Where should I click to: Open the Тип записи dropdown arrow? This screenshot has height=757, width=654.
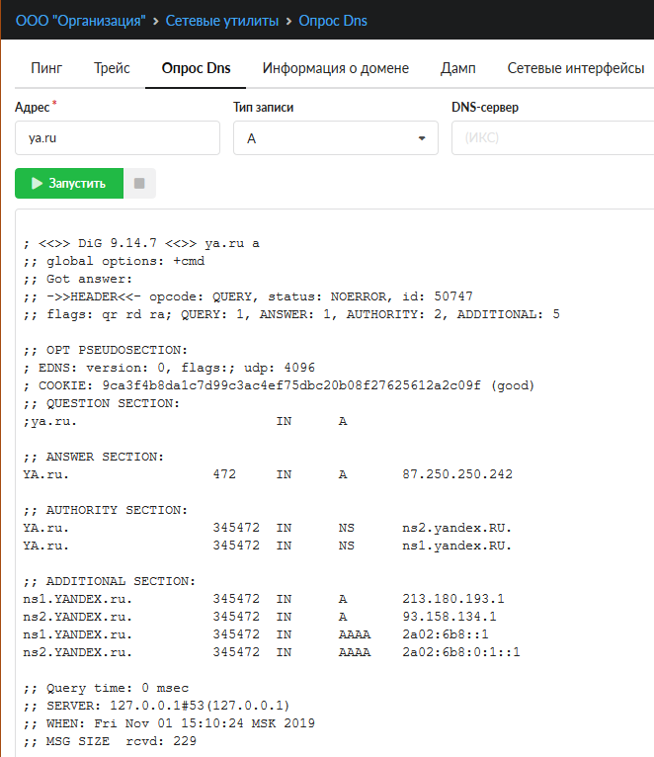click(422, 139)
